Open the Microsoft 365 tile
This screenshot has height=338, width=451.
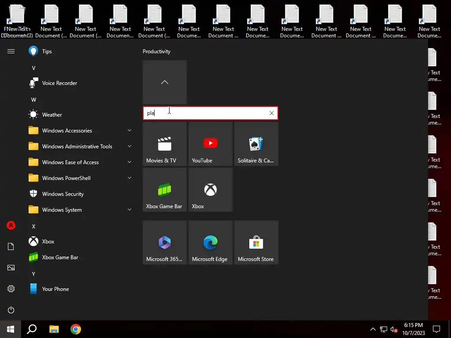[x=165, y=242]
